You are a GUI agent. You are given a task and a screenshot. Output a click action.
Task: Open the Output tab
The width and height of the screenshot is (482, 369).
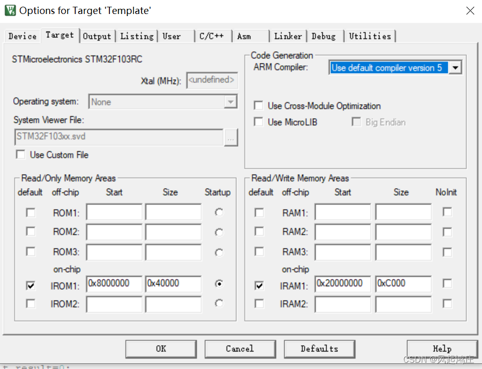[x=97, y=36]
